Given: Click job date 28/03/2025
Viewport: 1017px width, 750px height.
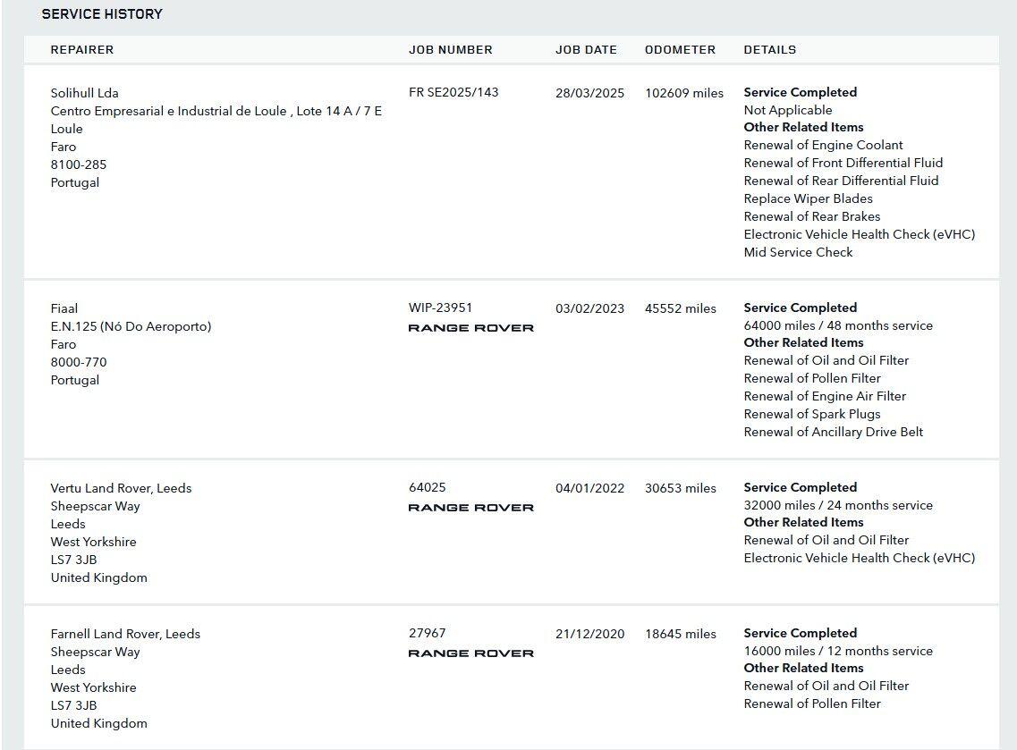Looking at the screenshot, I should coord(589,93).
